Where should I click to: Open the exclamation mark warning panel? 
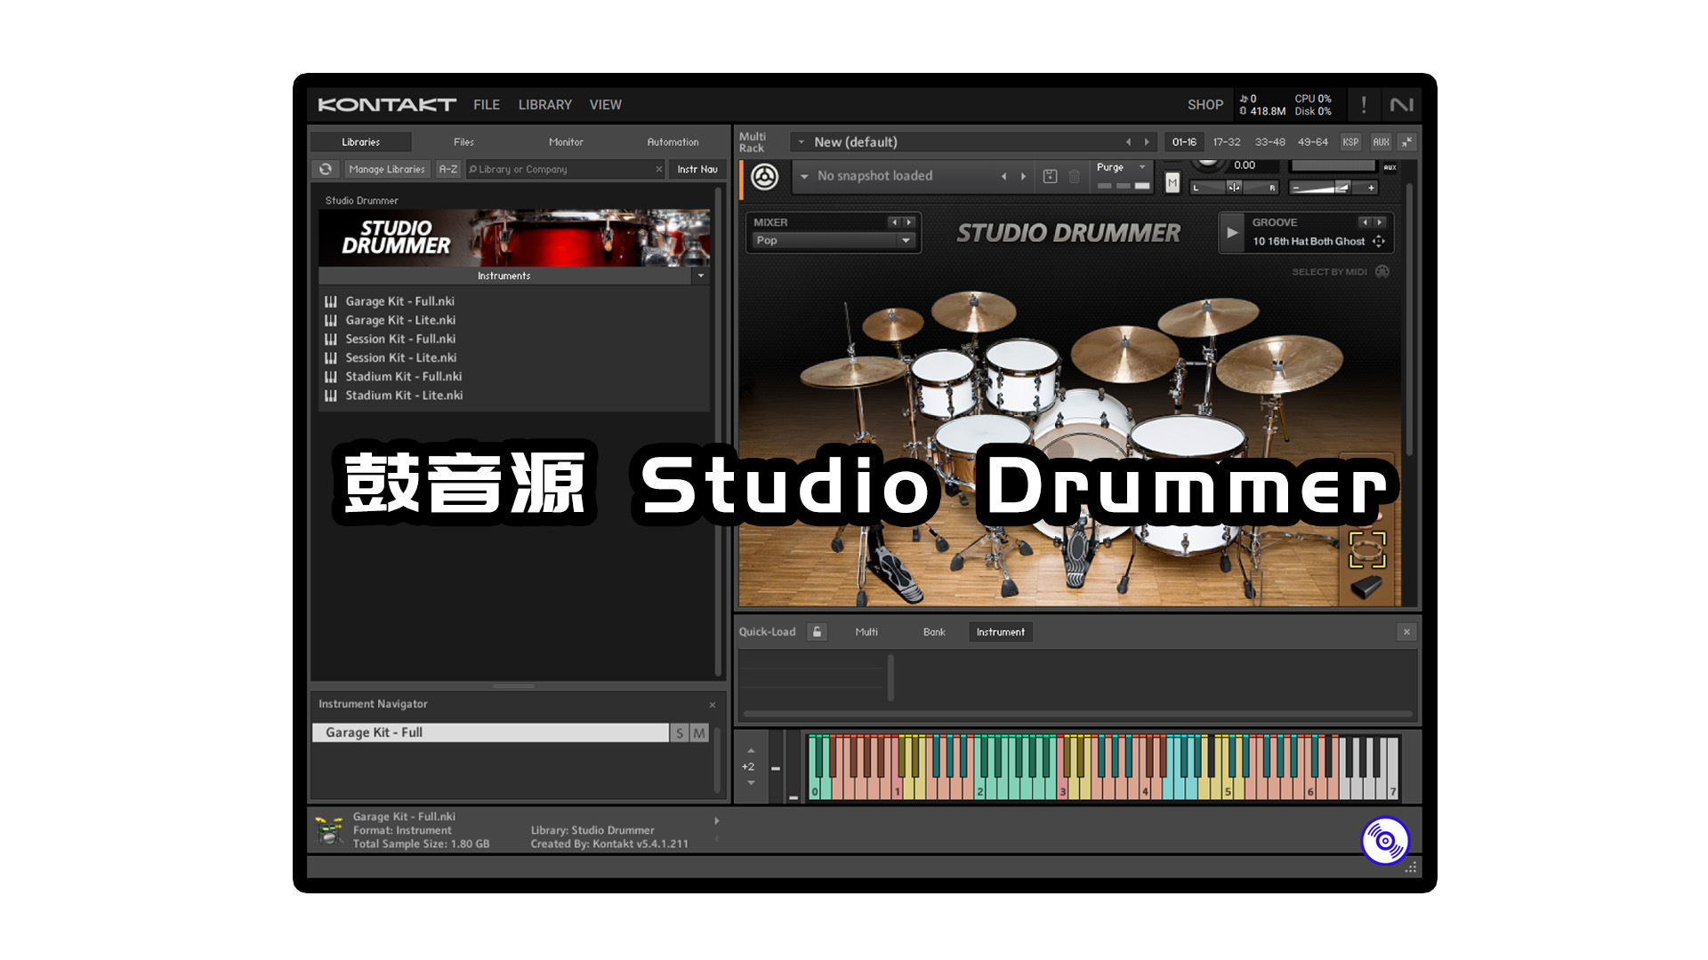pos(1363,105)
